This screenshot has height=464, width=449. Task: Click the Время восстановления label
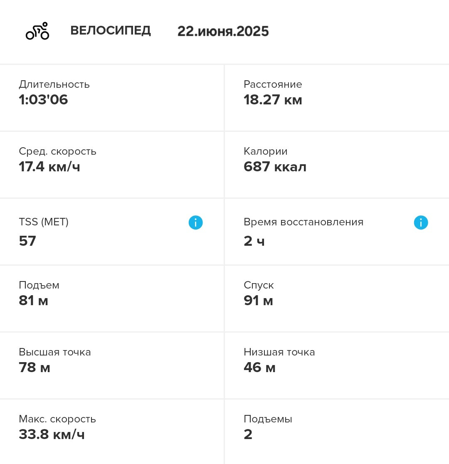[x=303, y=222]
